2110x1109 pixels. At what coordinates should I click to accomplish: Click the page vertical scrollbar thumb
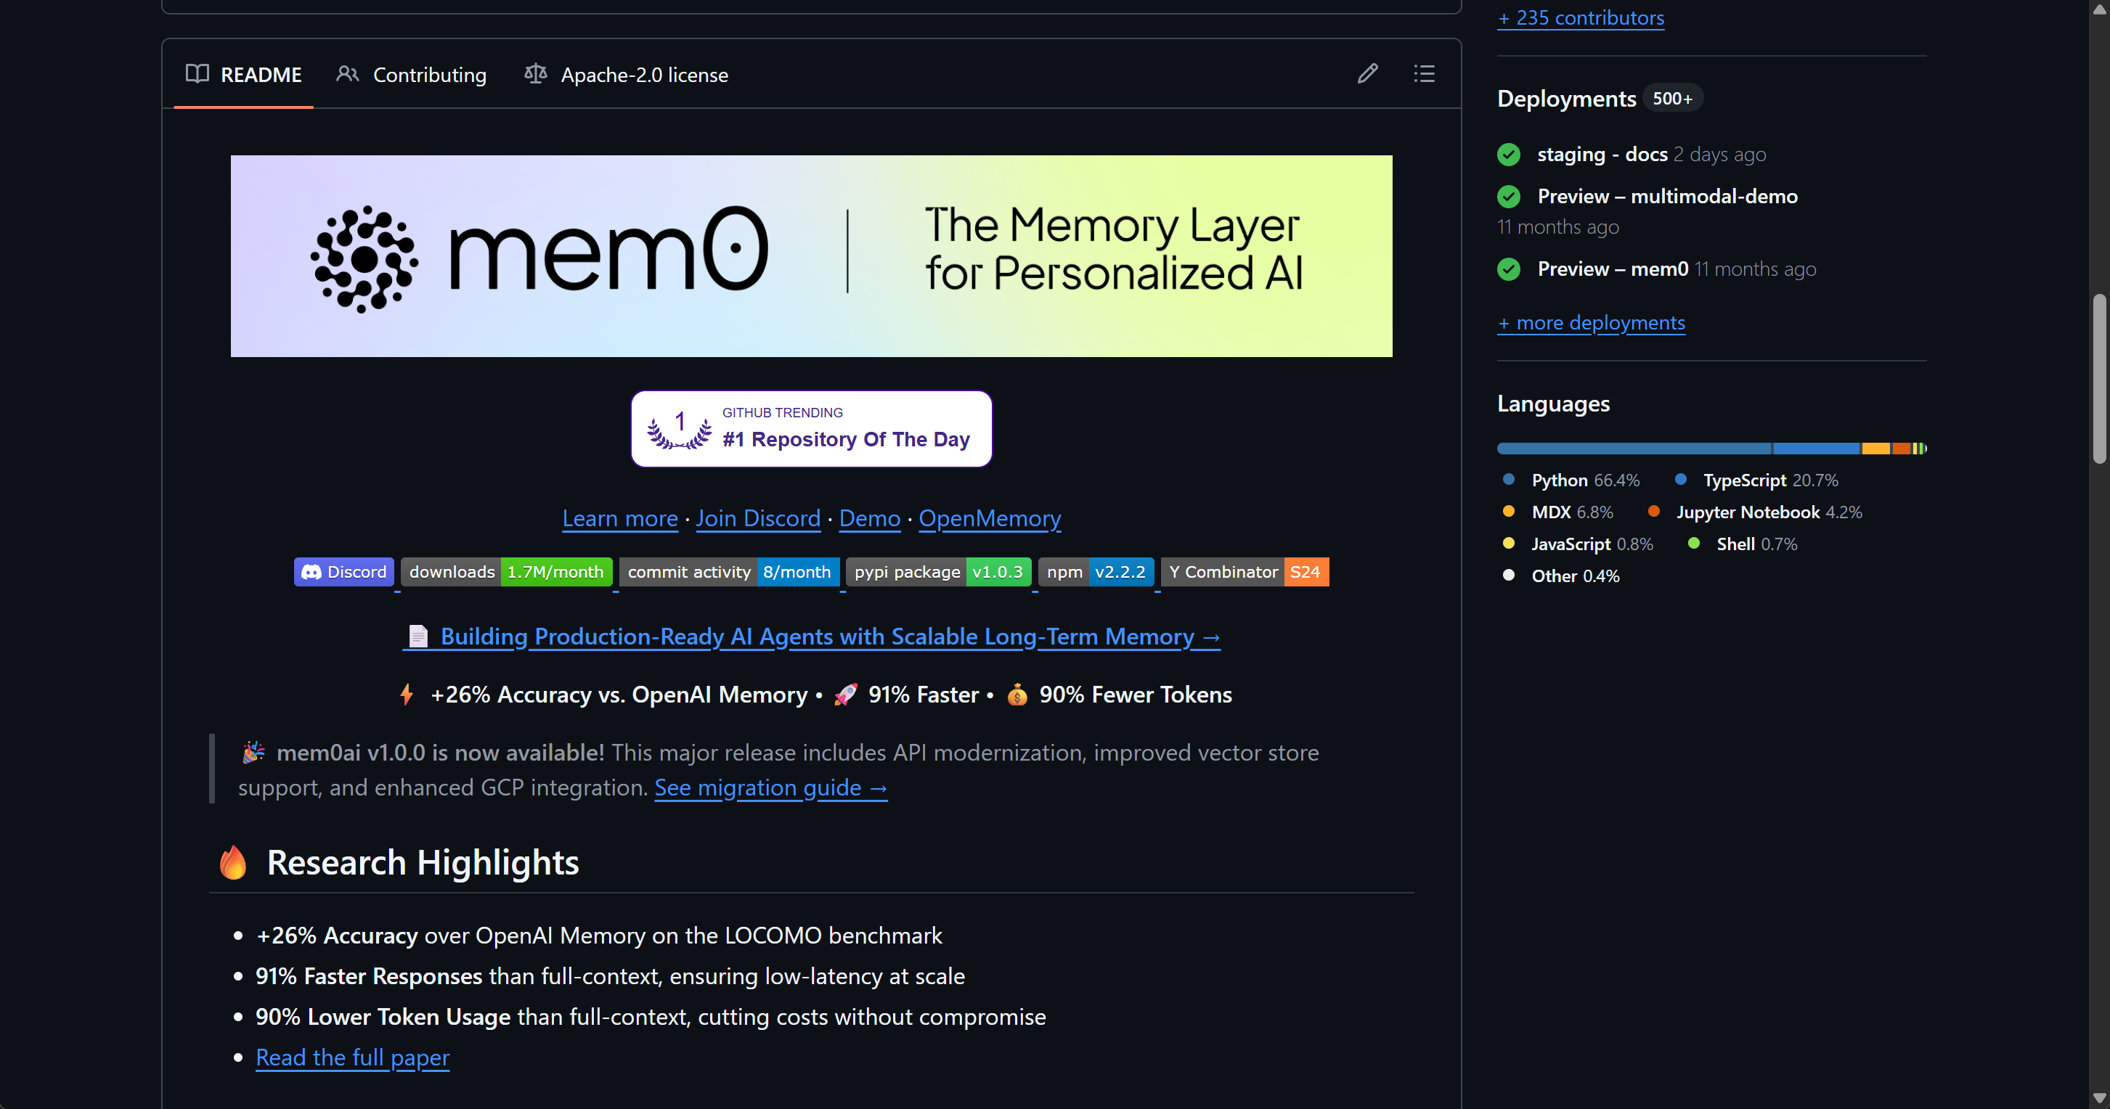[x=2099, y=379]
